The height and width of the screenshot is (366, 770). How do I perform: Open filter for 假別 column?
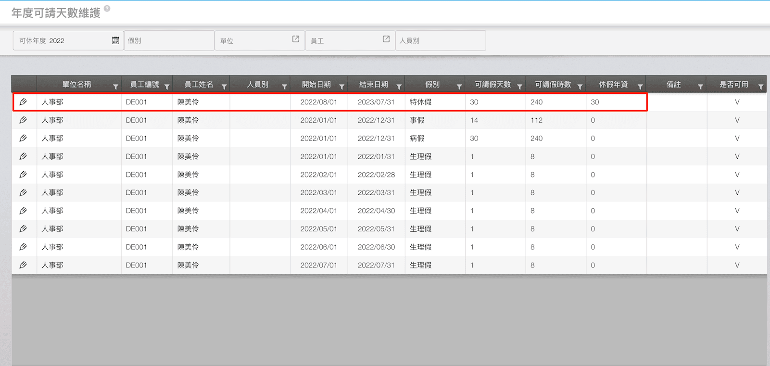(459, 87)
